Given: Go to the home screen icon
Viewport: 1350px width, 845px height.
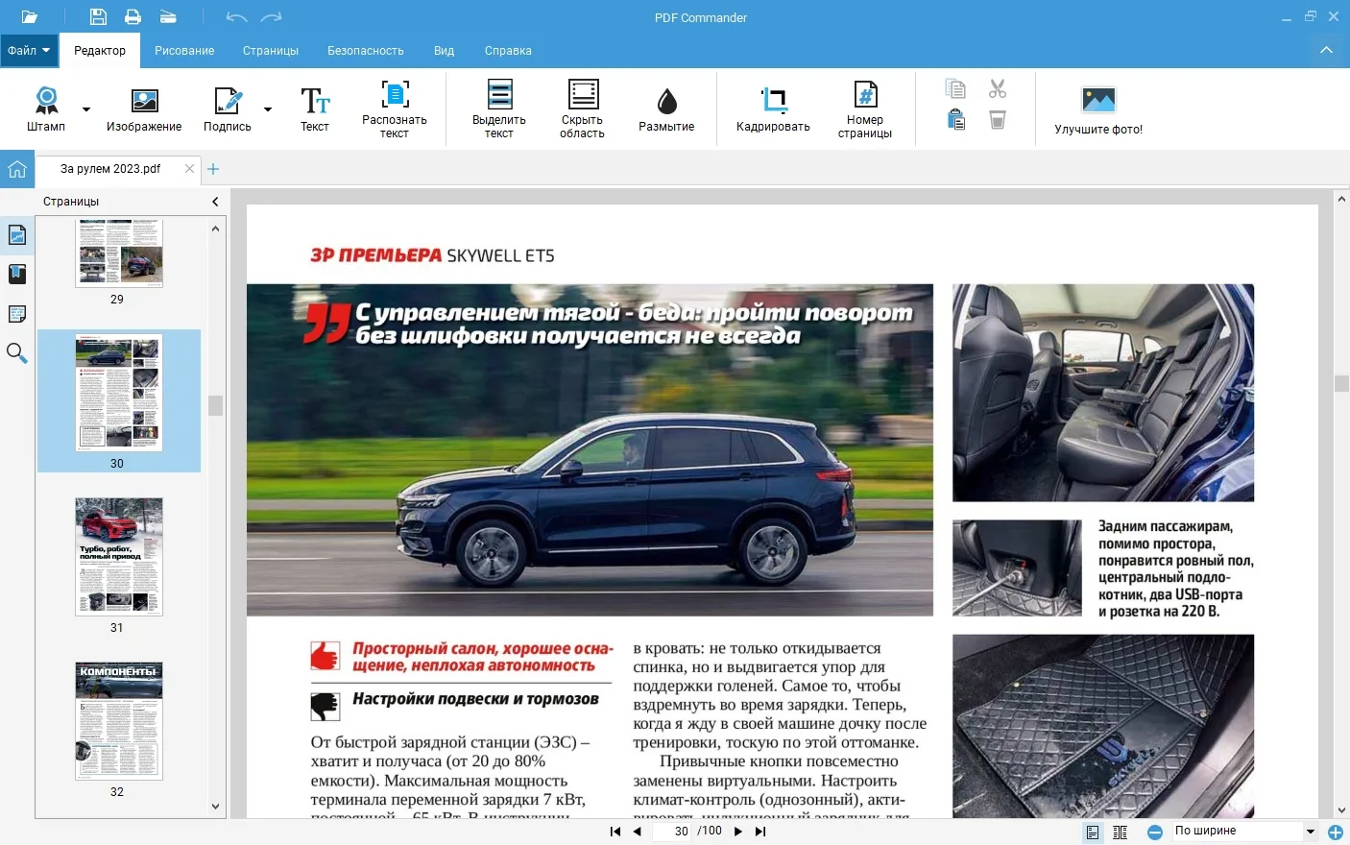Looking at the screenshot, I should pyautogui.click(x=17, y=169).
